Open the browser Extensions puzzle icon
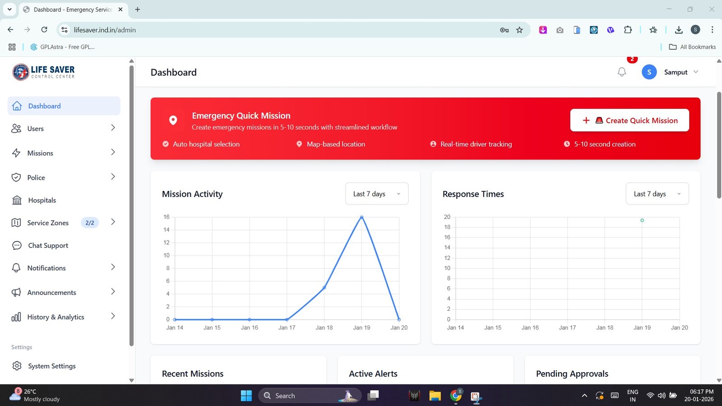722x406 pixels. [628, 30]
